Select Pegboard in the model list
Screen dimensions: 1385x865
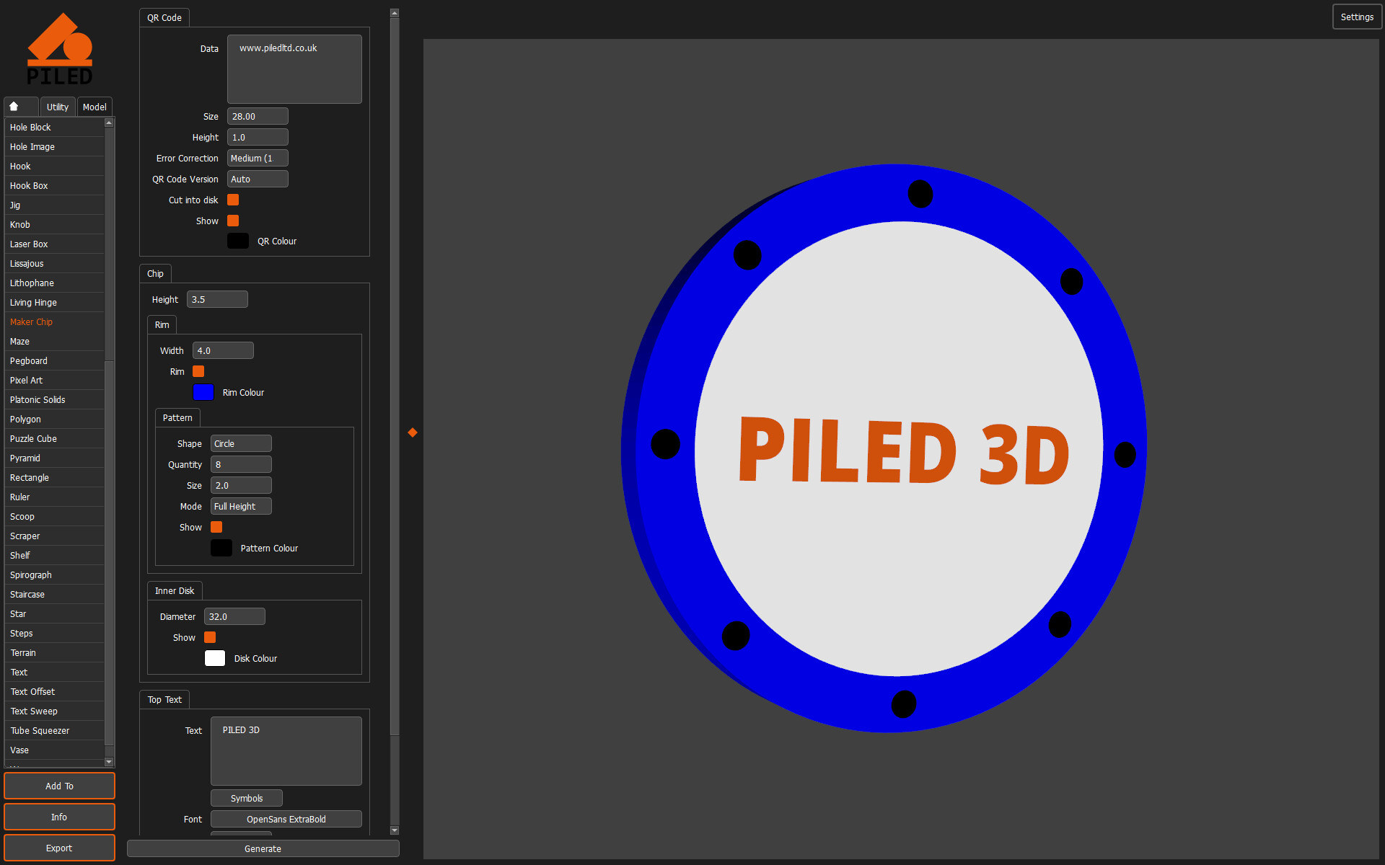[54, 360]
